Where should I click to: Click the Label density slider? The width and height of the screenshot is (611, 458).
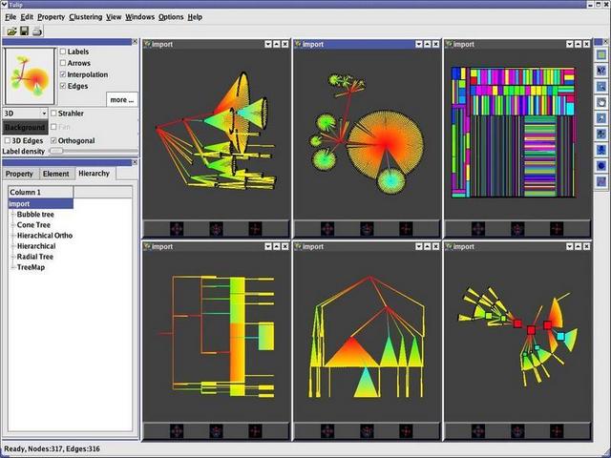point(57,151)
